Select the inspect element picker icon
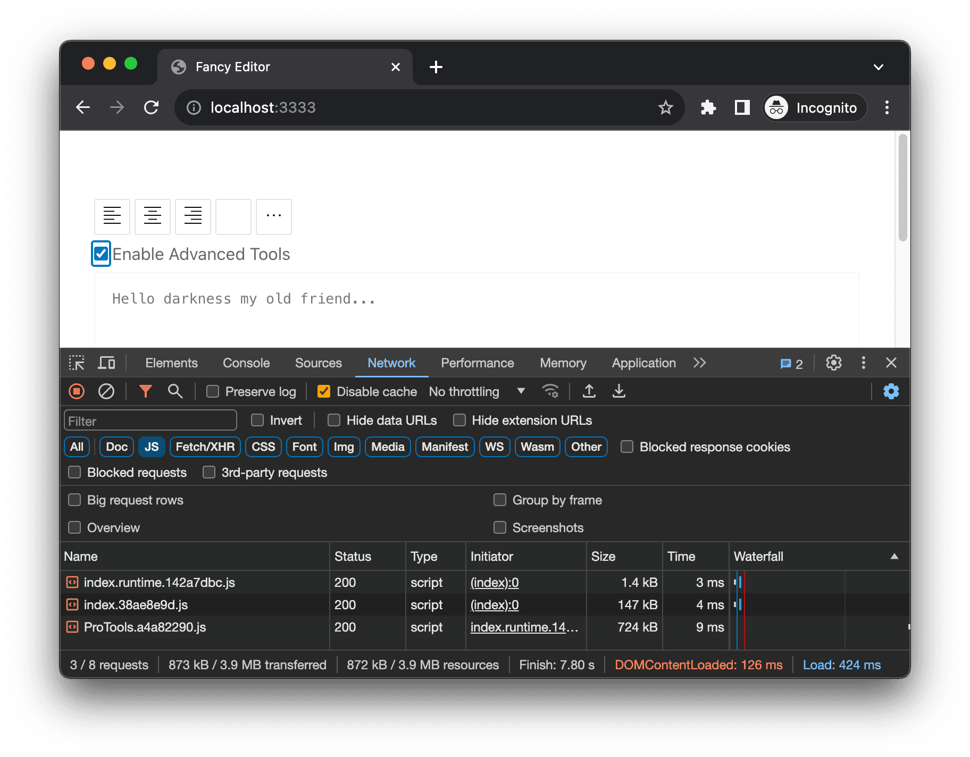Screen dimensions: 970x757 point(77,363)
